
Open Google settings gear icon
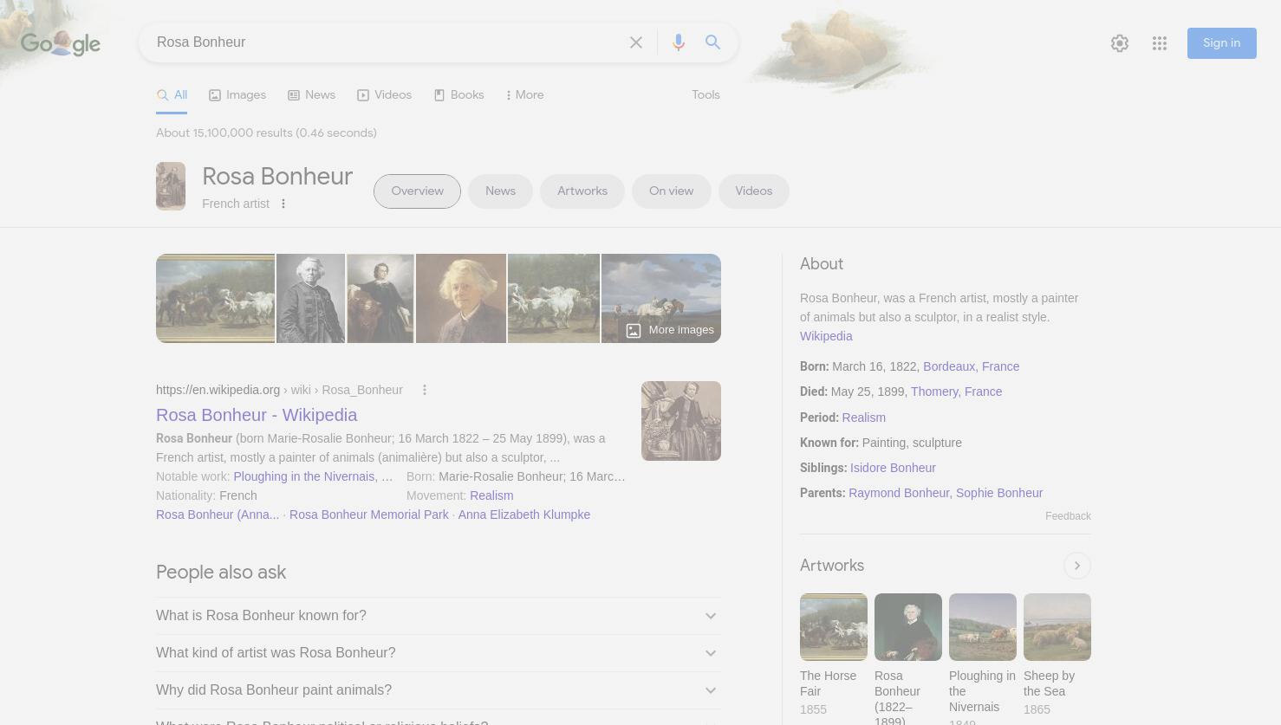click(x=1120, y=43)
